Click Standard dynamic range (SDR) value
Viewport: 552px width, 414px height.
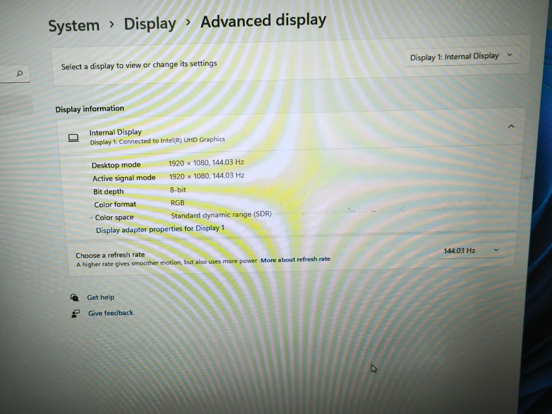coord(221,215)
